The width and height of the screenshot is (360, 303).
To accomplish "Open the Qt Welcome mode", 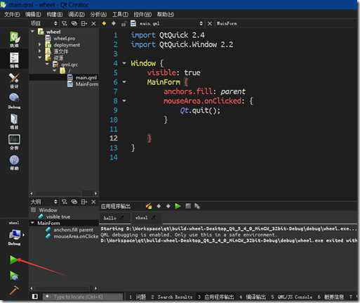I will coord(14,39).
